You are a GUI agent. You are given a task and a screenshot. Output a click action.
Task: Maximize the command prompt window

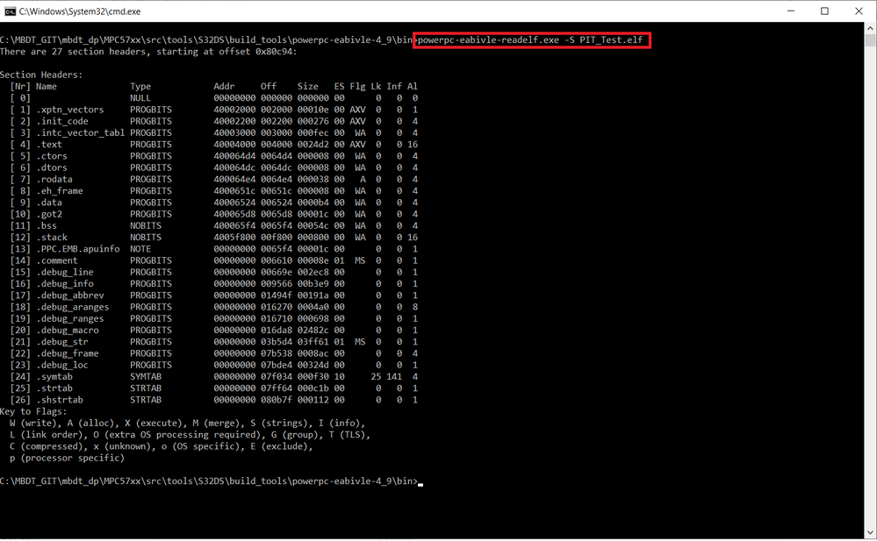(824, 11)
